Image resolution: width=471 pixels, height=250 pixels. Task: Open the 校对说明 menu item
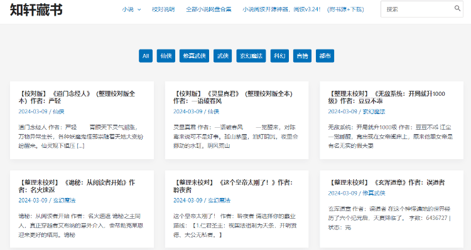pyautogui.click(x=163, y=9)
